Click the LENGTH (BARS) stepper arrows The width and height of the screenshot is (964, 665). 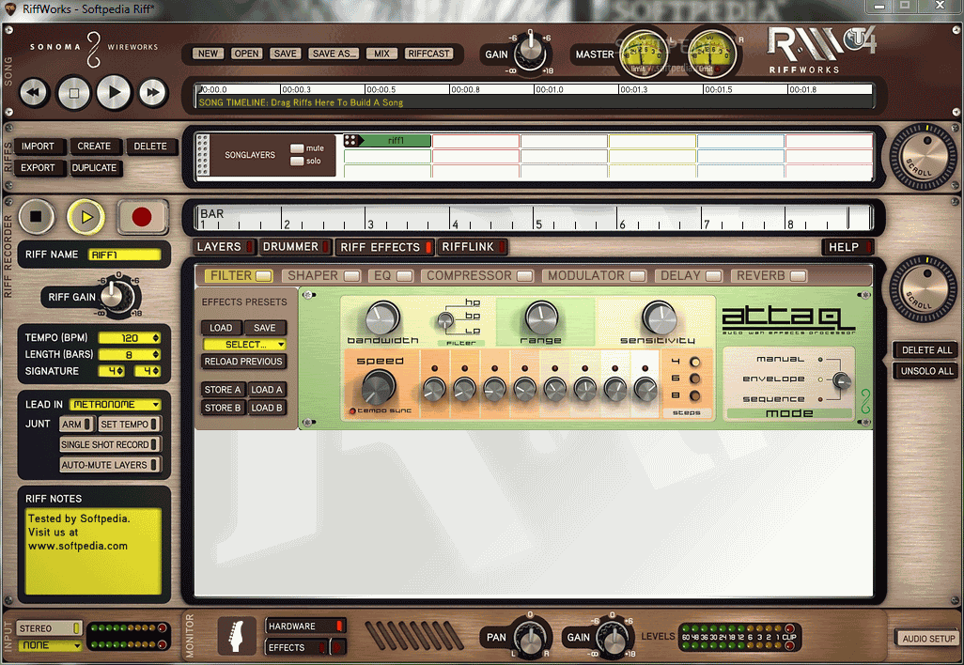(x=156, y=355)
